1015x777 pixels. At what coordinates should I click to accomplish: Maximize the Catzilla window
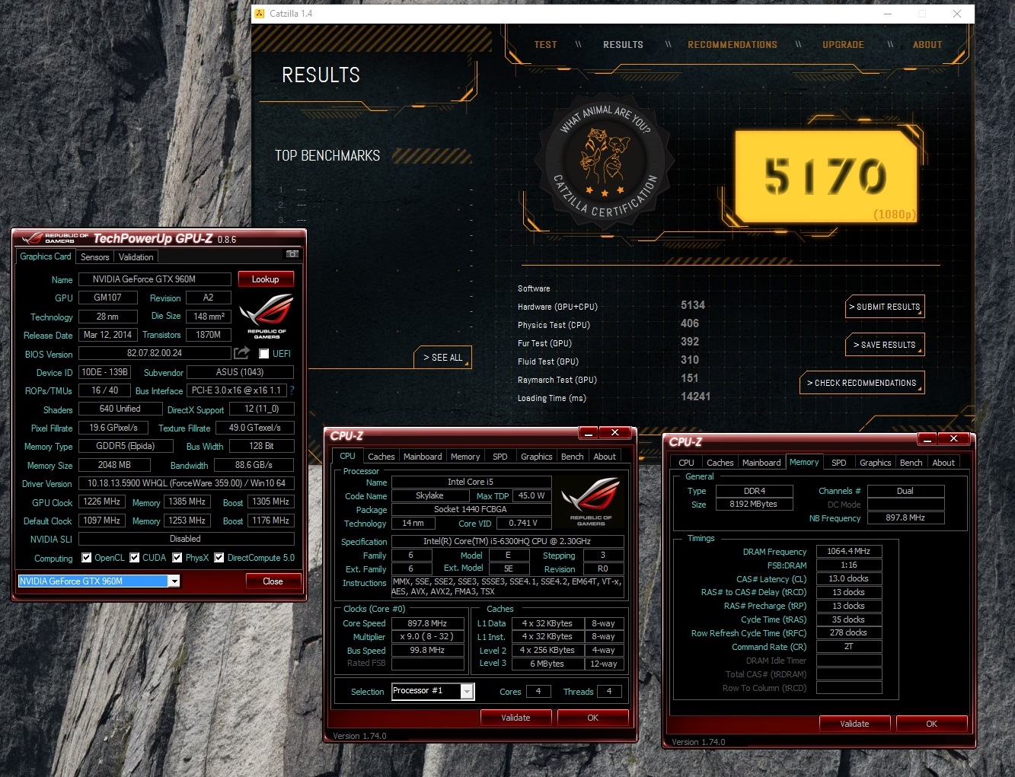pos(922,14)
